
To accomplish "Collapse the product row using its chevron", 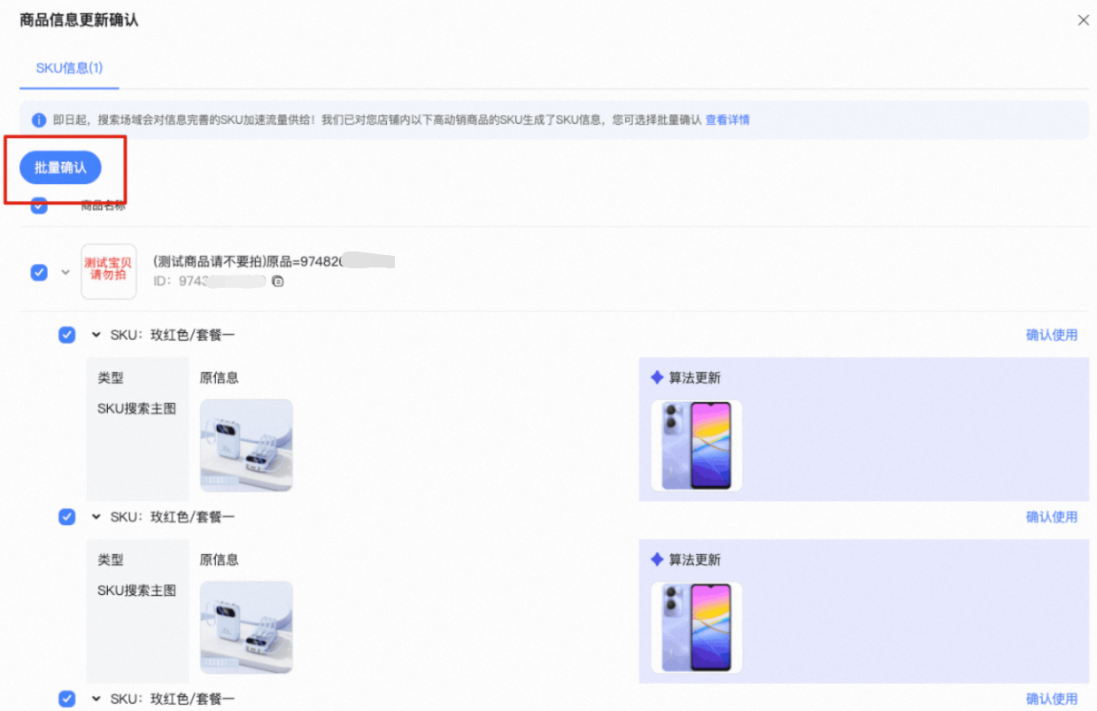I will coord(65,272).
